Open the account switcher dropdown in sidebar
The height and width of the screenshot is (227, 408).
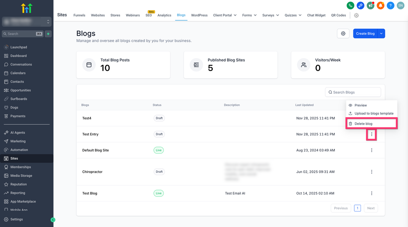click(27, 21)
